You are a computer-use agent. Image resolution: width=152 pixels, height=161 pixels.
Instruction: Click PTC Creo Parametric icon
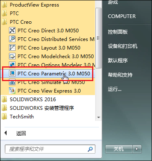[x=12, y=73]
